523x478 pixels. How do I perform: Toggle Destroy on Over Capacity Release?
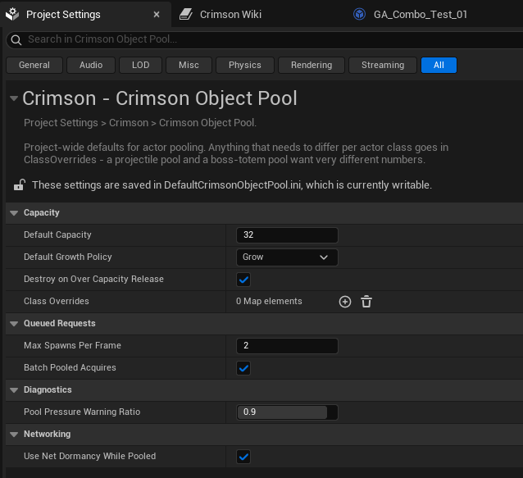[x=243, y=280]
